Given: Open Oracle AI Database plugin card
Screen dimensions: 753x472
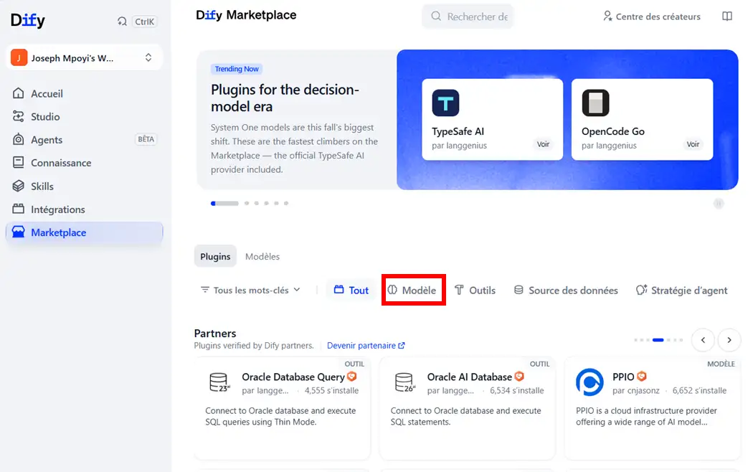Looking at the screenshot, I should pyautogui.click(x=468, y=408).
